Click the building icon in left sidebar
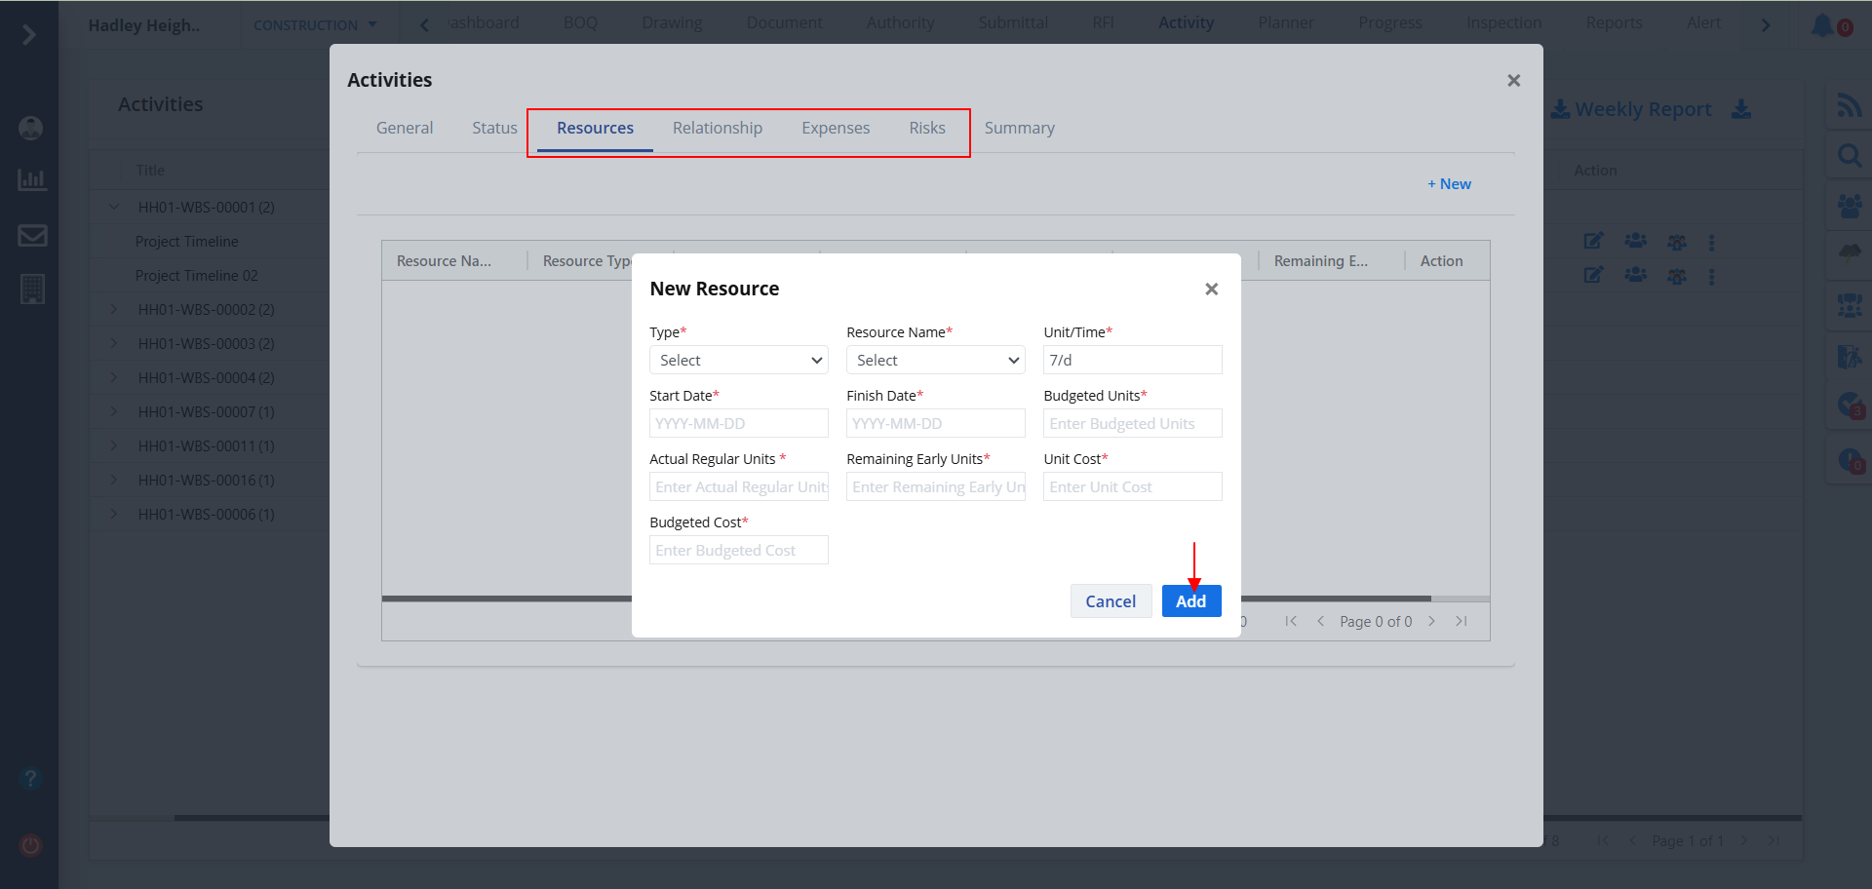This screenshot has width=1872, height=889. 32,290
